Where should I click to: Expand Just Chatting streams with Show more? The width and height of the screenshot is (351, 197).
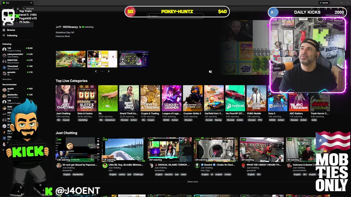(193, 182)
